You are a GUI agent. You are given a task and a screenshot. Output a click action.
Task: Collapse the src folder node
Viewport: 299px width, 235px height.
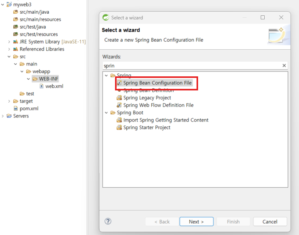9,57
